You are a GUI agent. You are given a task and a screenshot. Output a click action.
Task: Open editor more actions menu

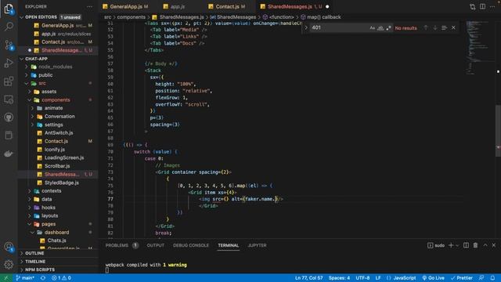tap(492, 6)
